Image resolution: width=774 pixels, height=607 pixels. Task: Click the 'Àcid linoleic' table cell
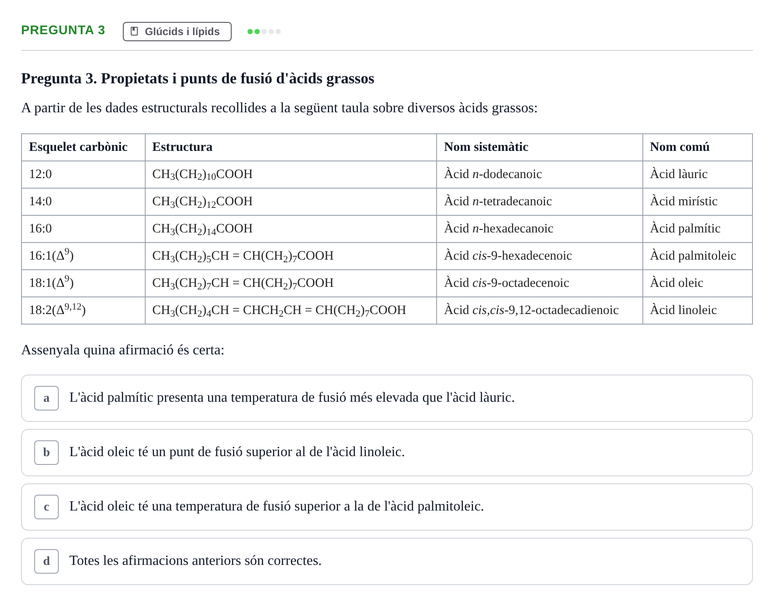point(698,311)
